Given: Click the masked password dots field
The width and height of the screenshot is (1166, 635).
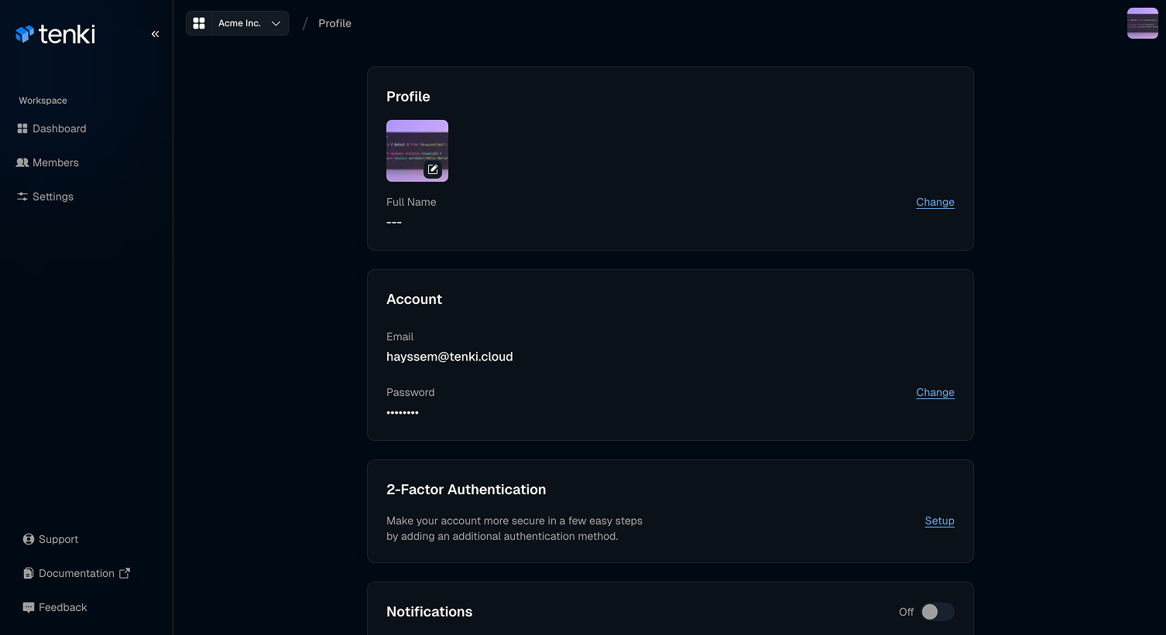Looking at the screenshot, I should click(403, 412).
